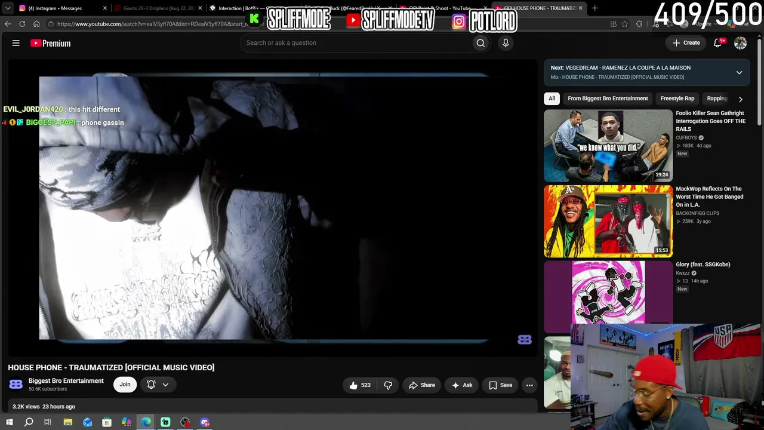Open the Discord taskbar app with badge
This screenshot has height=430, width=764.
pos(205,422)
